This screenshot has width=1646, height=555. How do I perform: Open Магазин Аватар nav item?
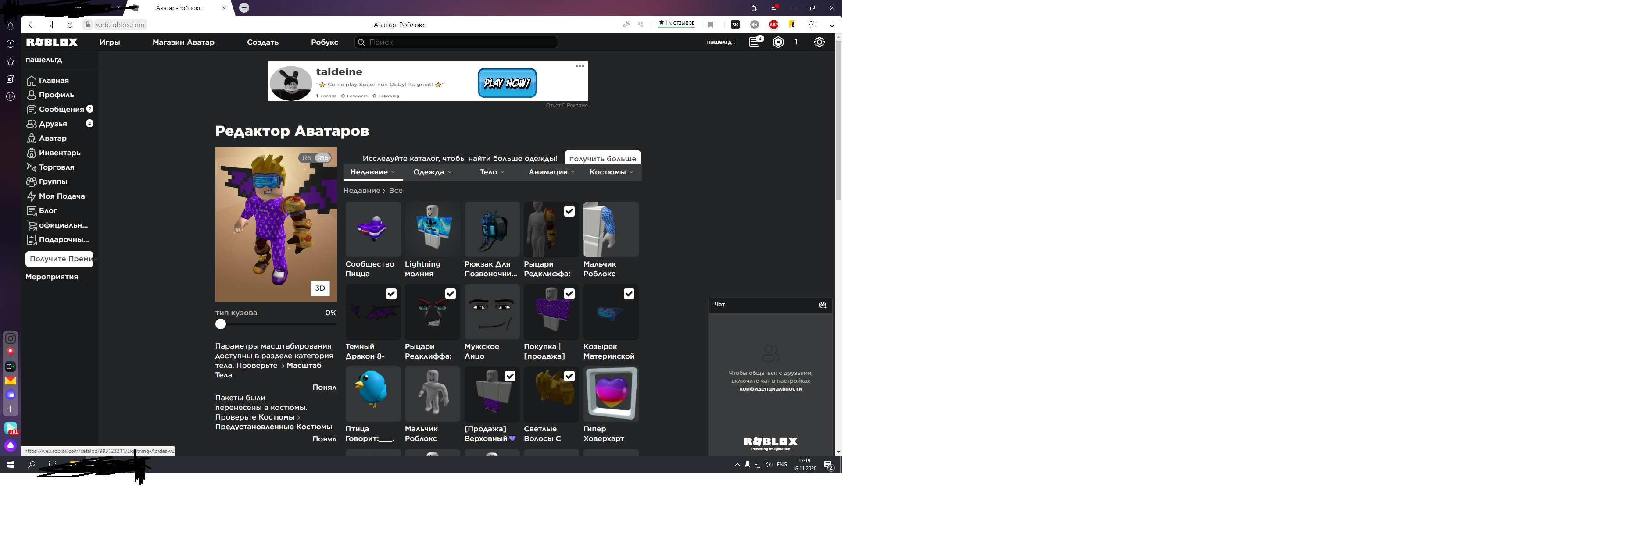click(183, 42)
